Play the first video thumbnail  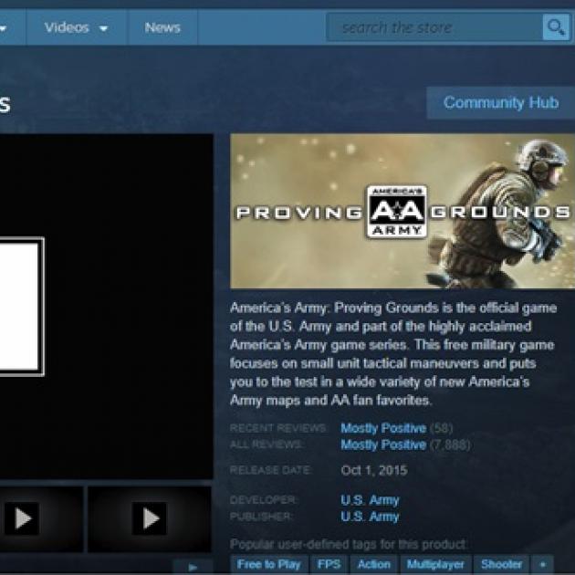pyautogui.click(x=22, y=519)
